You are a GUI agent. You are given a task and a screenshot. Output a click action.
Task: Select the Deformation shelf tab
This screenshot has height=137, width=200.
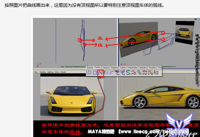(x=133, y=68)
